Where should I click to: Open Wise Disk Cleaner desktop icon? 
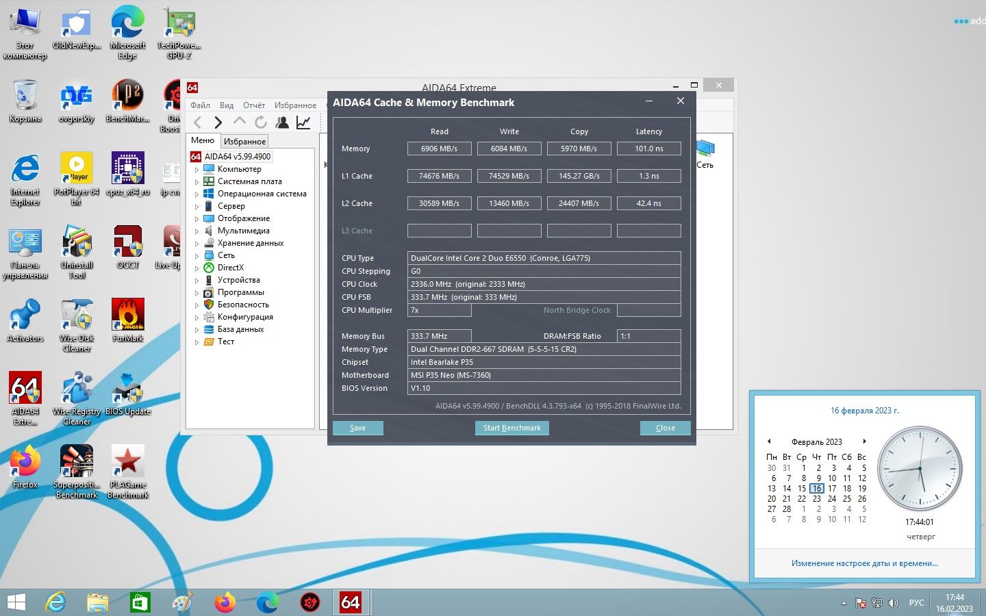coord(77,325)
